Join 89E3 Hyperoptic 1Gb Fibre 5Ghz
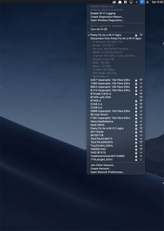The width and height of the screenshot is (164, 231). coord(116,87)
